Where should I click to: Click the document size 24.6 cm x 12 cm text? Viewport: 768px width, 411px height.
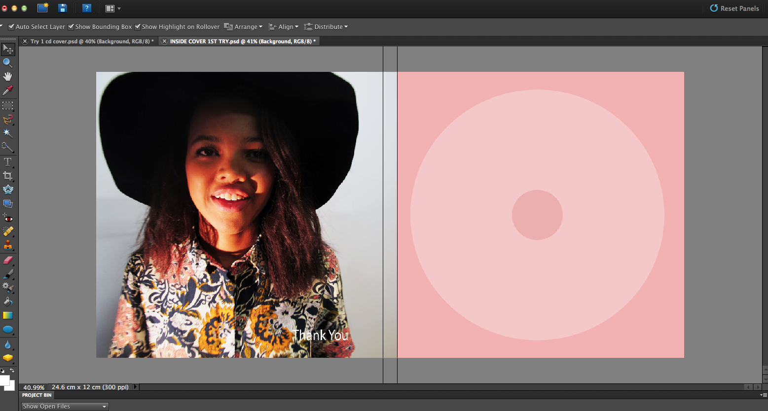(90, 387)
